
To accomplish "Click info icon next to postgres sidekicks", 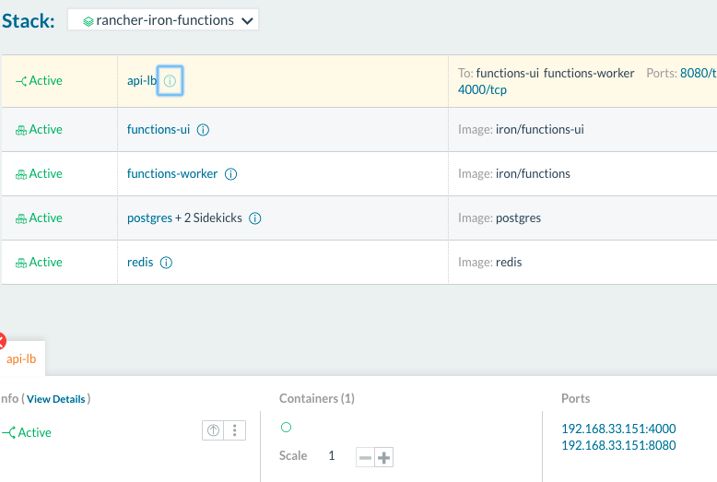I will tap(255, 218).
